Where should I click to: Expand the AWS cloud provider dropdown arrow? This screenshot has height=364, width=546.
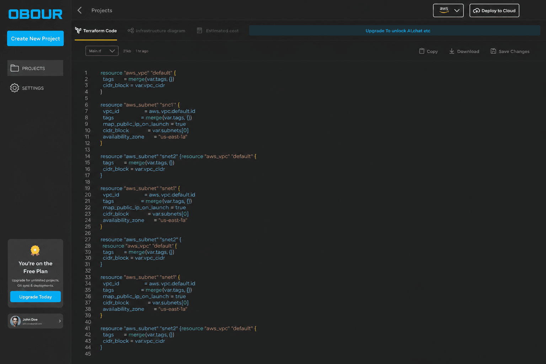[457, 10]
